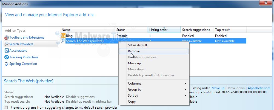Sort by the Top result column header
The image size is (274, 110).
tap(230, 30)
